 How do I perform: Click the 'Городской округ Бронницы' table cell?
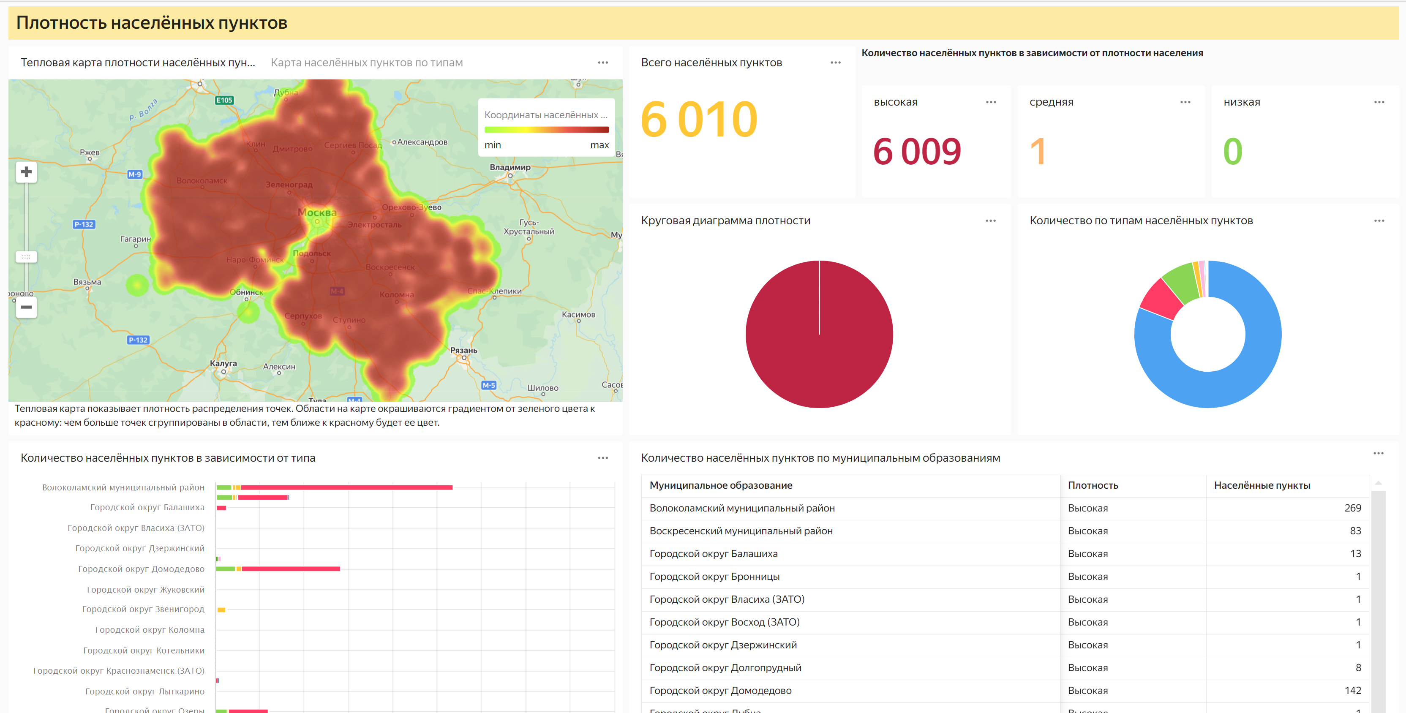click(851, 577)
